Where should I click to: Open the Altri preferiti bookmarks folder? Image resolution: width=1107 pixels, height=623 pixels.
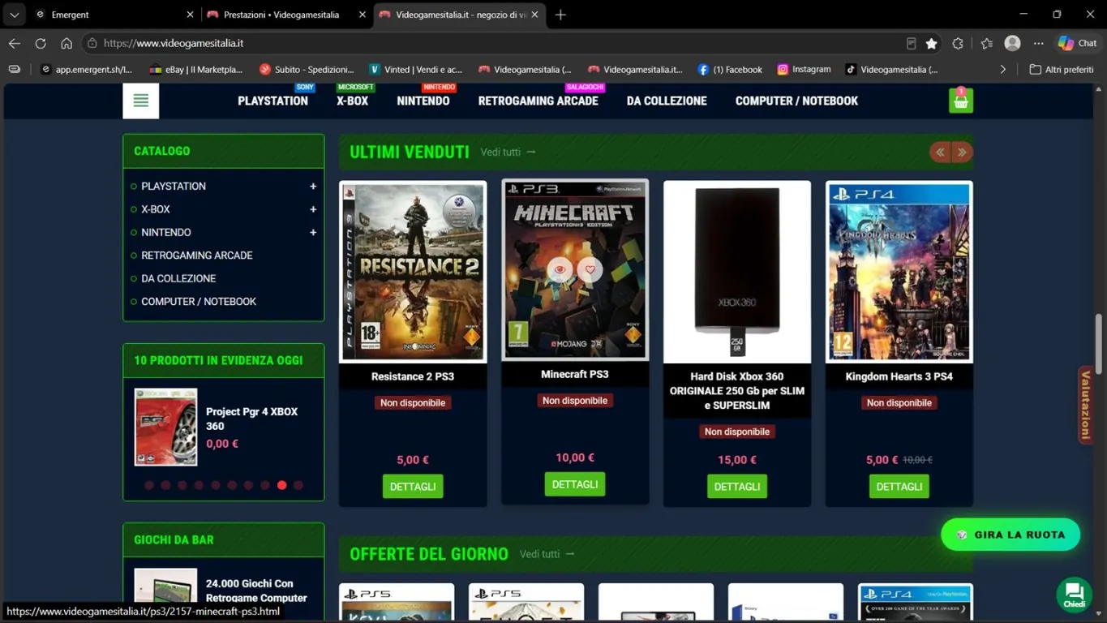click(1062, 70)
